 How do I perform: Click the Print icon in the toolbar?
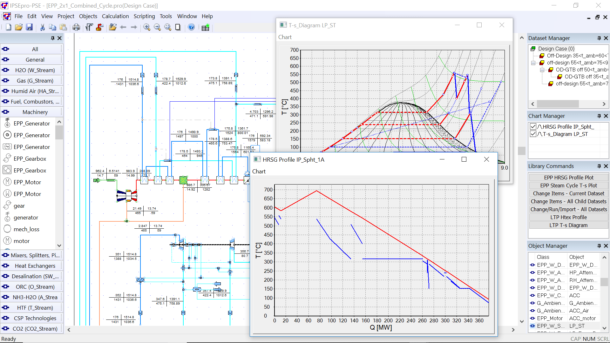click(x=76, y=27)
